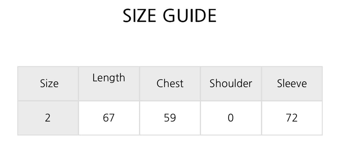The height and width of the screenshot is (145, 340).
Task: Click the digit 2 in Sleeve value
Action: (295, 117)
